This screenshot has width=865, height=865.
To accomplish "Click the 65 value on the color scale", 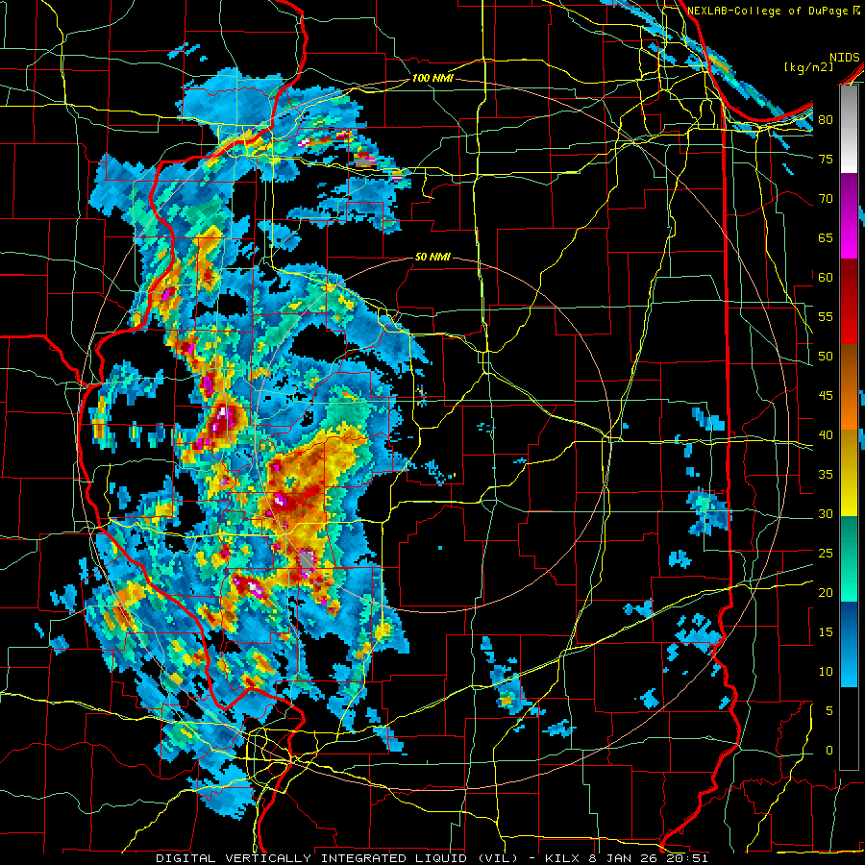I will tap(826, 237).
